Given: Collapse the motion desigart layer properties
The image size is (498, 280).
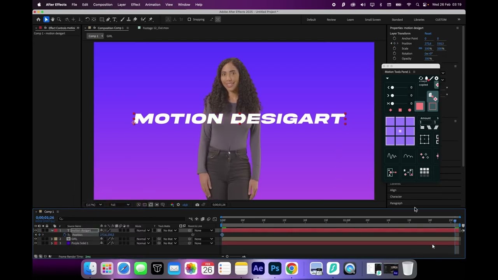Looking at the screenshot, I should (x=52, y=230).
